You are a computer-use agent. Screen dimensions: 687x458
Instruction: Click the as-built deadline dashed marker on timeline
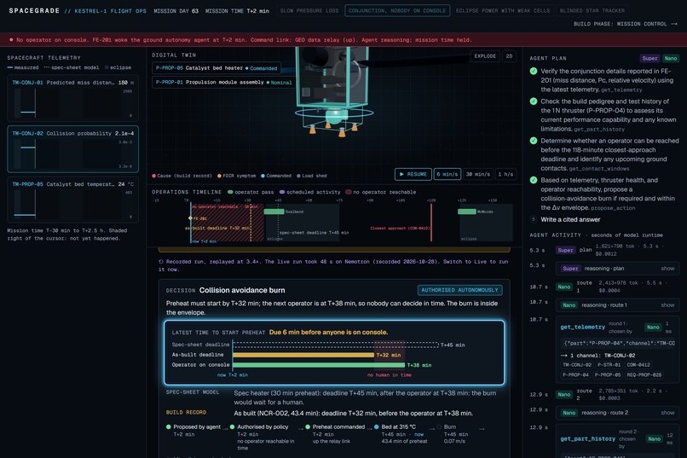click(251, 223)
